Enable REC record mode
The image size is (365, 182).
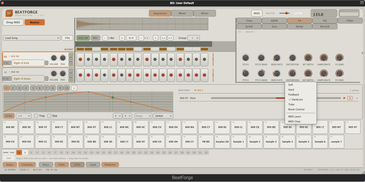pyautogui.click(x=95, y=38)
